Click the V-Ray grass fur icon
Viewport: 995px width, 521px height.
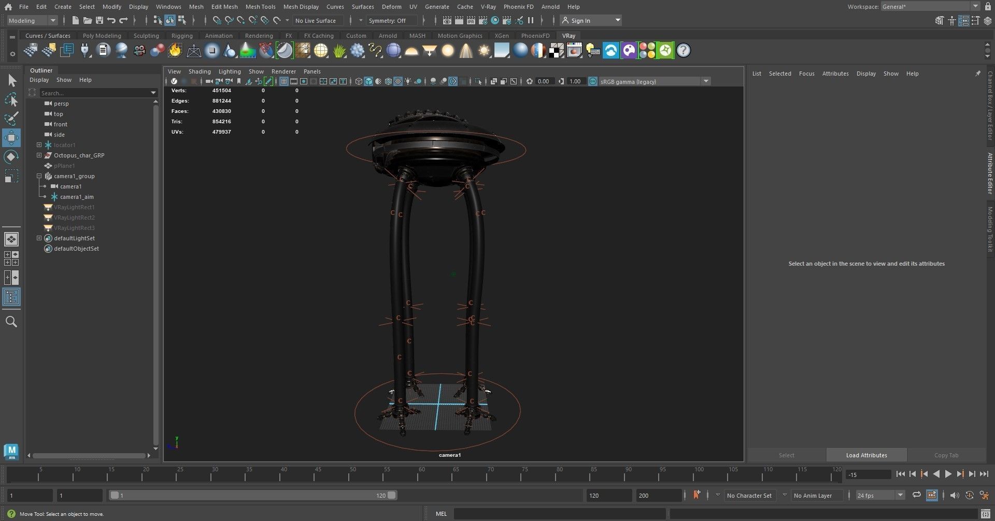[x=339, y=50]
